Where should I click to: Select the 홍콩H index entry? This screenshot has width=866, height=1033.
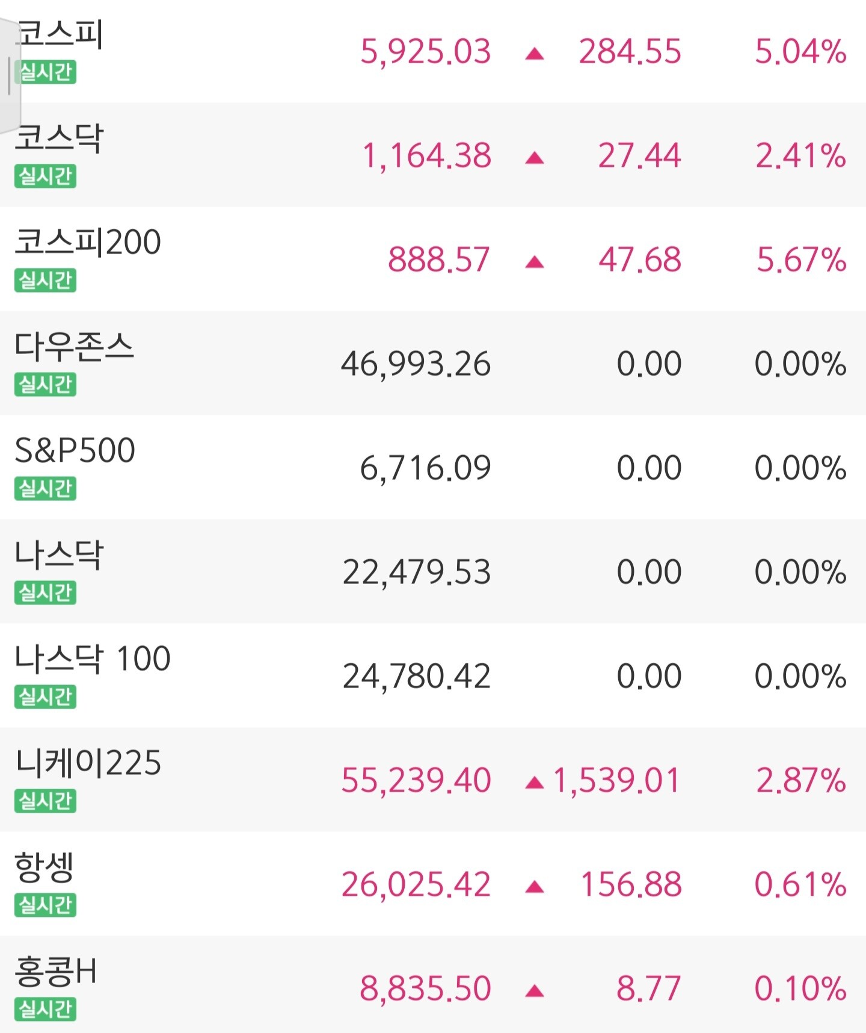(55, 971)
